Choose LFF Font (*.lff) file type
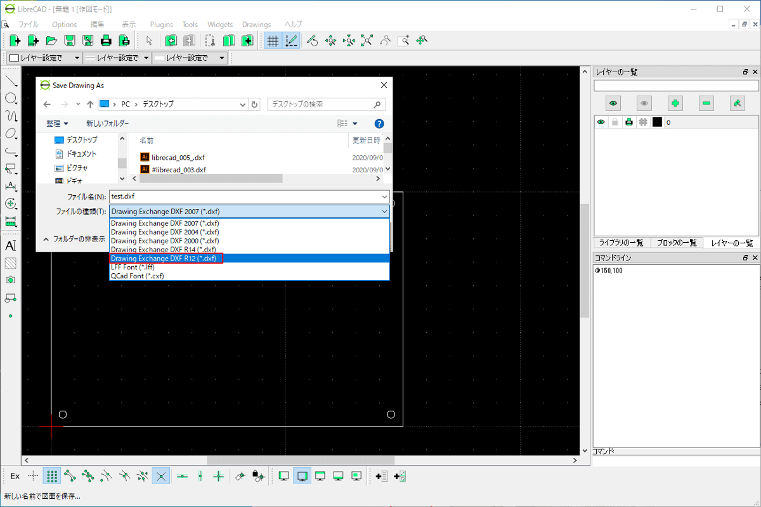 [x=249, y=267]
